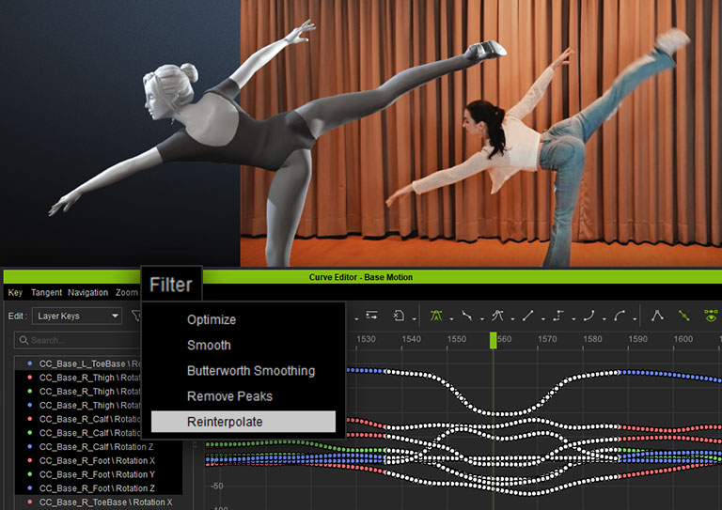Click the Optimize filter entry

tap(212, 319)
